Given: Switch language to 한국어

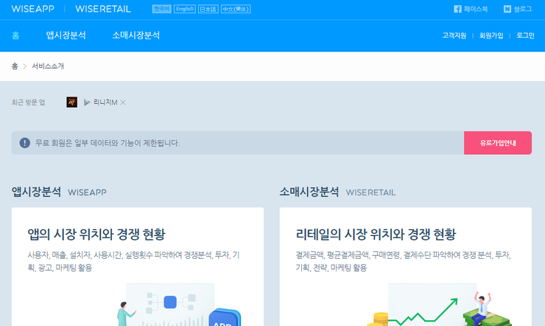Looking at the screenshot, I should [x=161, y=9].
